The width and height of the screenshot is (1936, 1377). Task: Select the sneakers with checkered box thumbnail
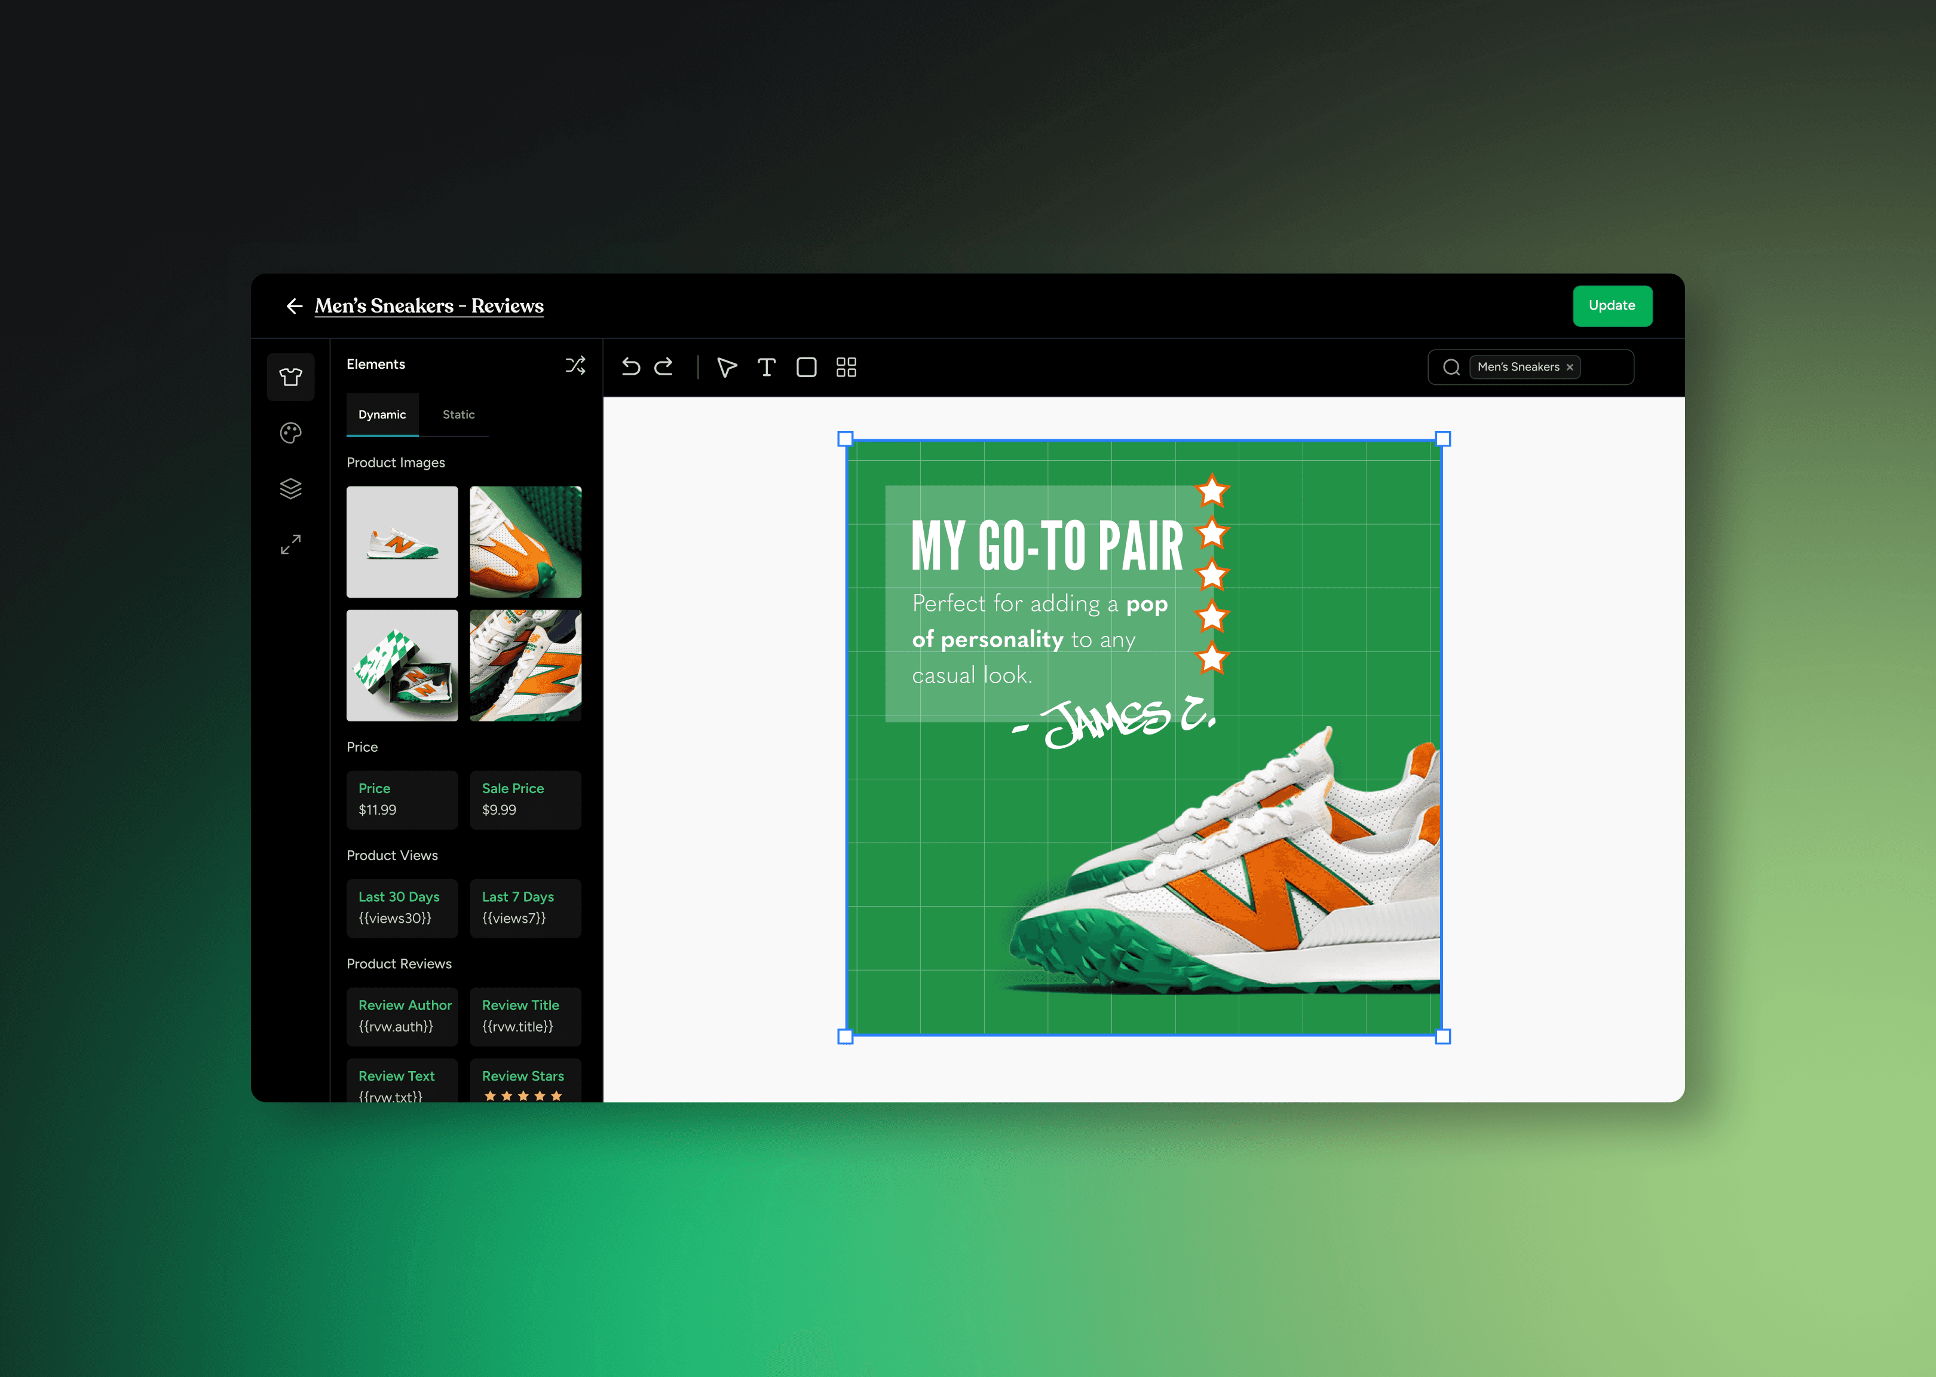402,666
